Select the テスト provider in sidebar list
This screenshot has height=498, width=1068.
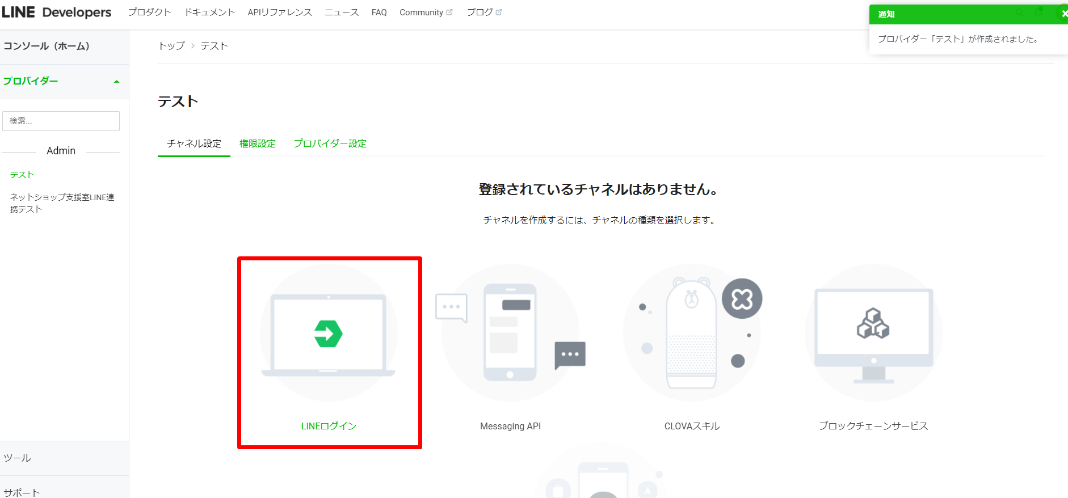[x=22, y=175]
